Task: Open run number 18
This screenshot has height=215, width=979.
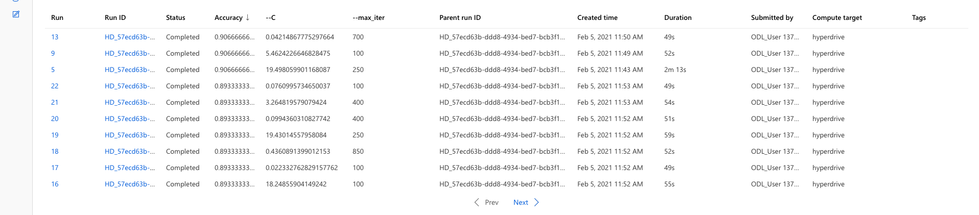Action: click(55, 151)
